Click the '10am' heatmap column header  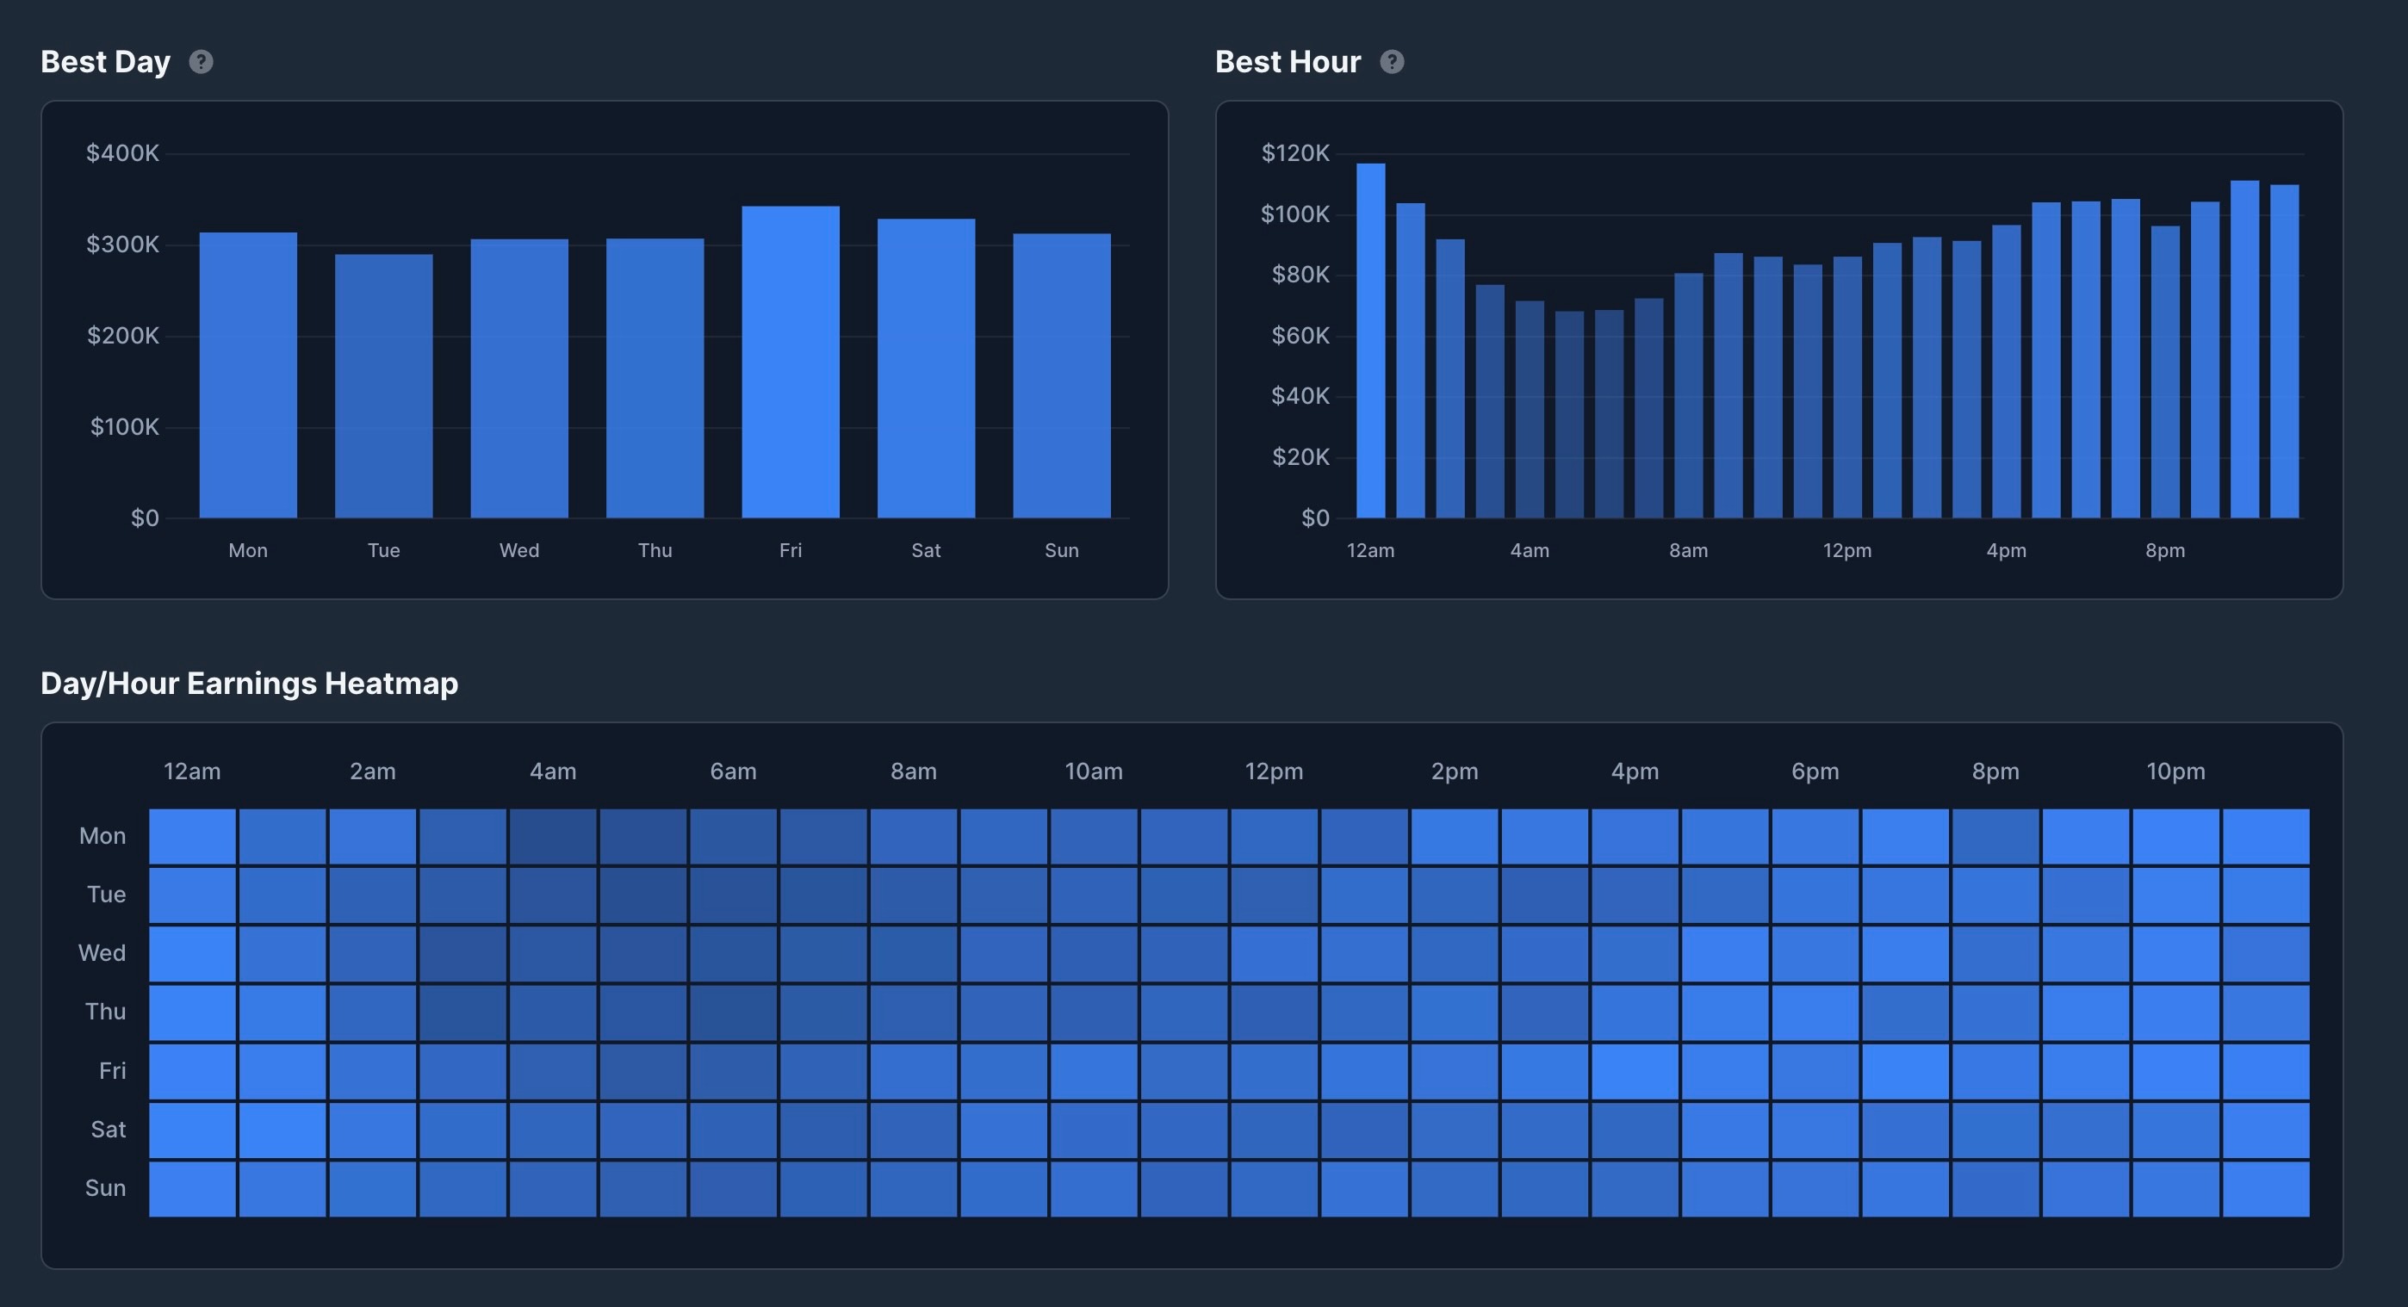tap(1094, 771)
